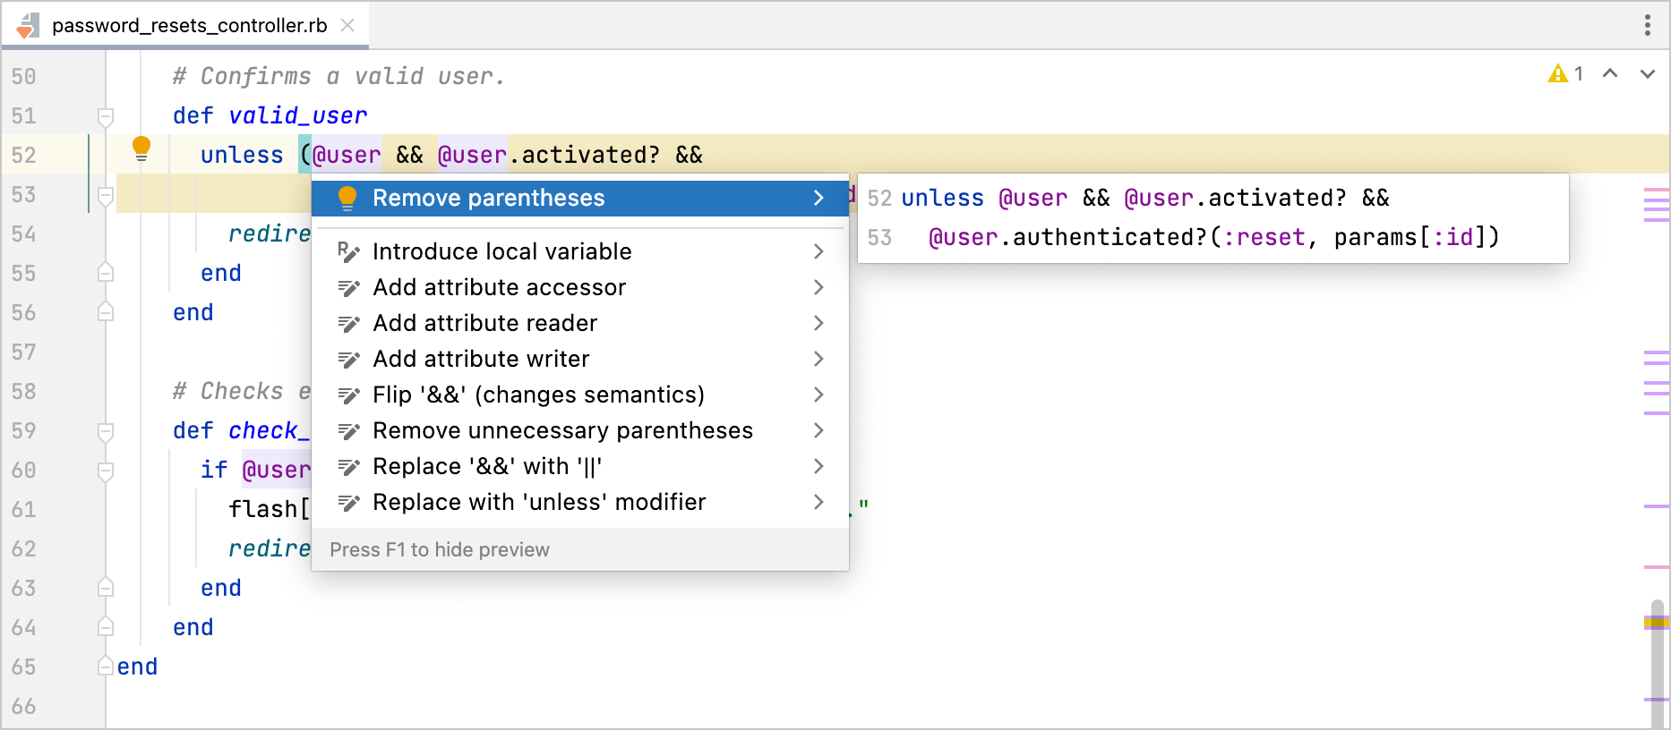
Task: Choose Remove unnecessary parentheses
Action: click(x=562, y=431)
